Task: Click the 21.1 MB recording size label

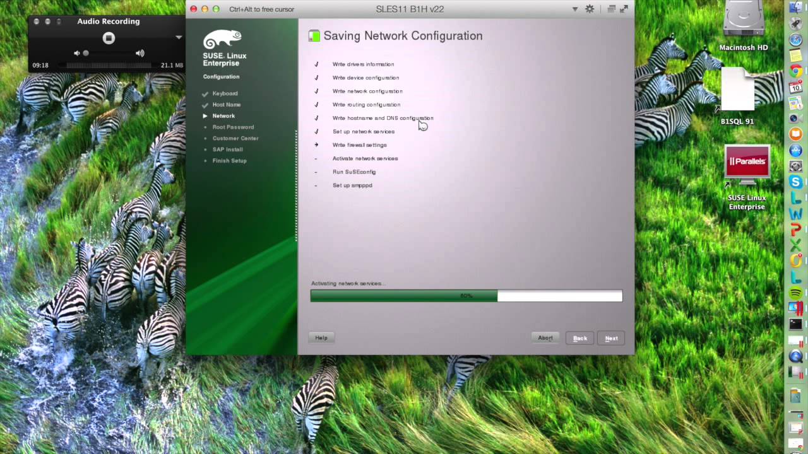Action: 172,65
